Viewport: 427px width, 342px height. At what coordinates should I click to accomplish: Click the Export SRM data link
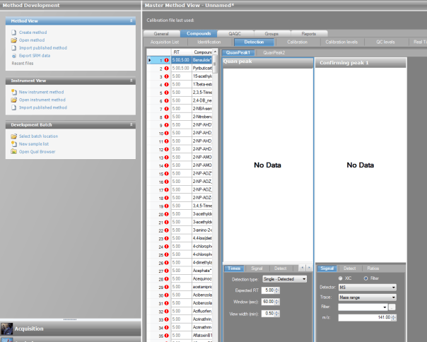[x=35, y=56]
